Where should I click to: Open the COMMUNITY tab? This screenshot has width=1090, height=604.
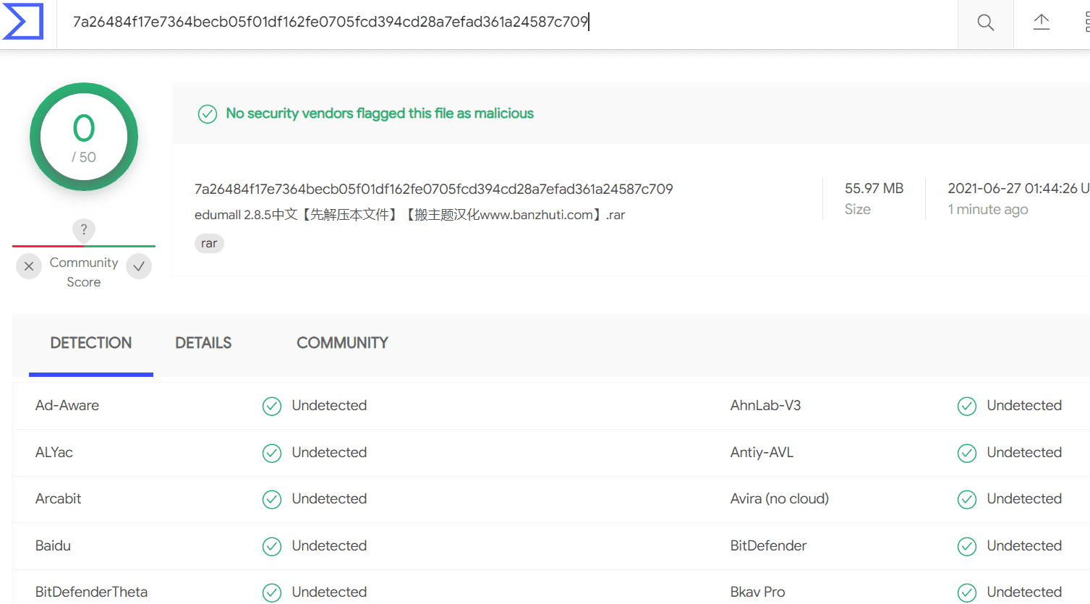[342, 343]
